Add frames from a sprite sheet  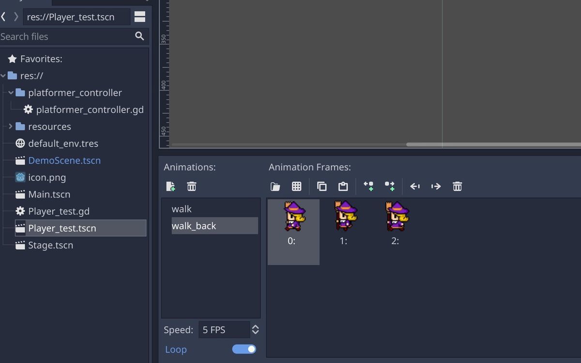tap(297, 186)
